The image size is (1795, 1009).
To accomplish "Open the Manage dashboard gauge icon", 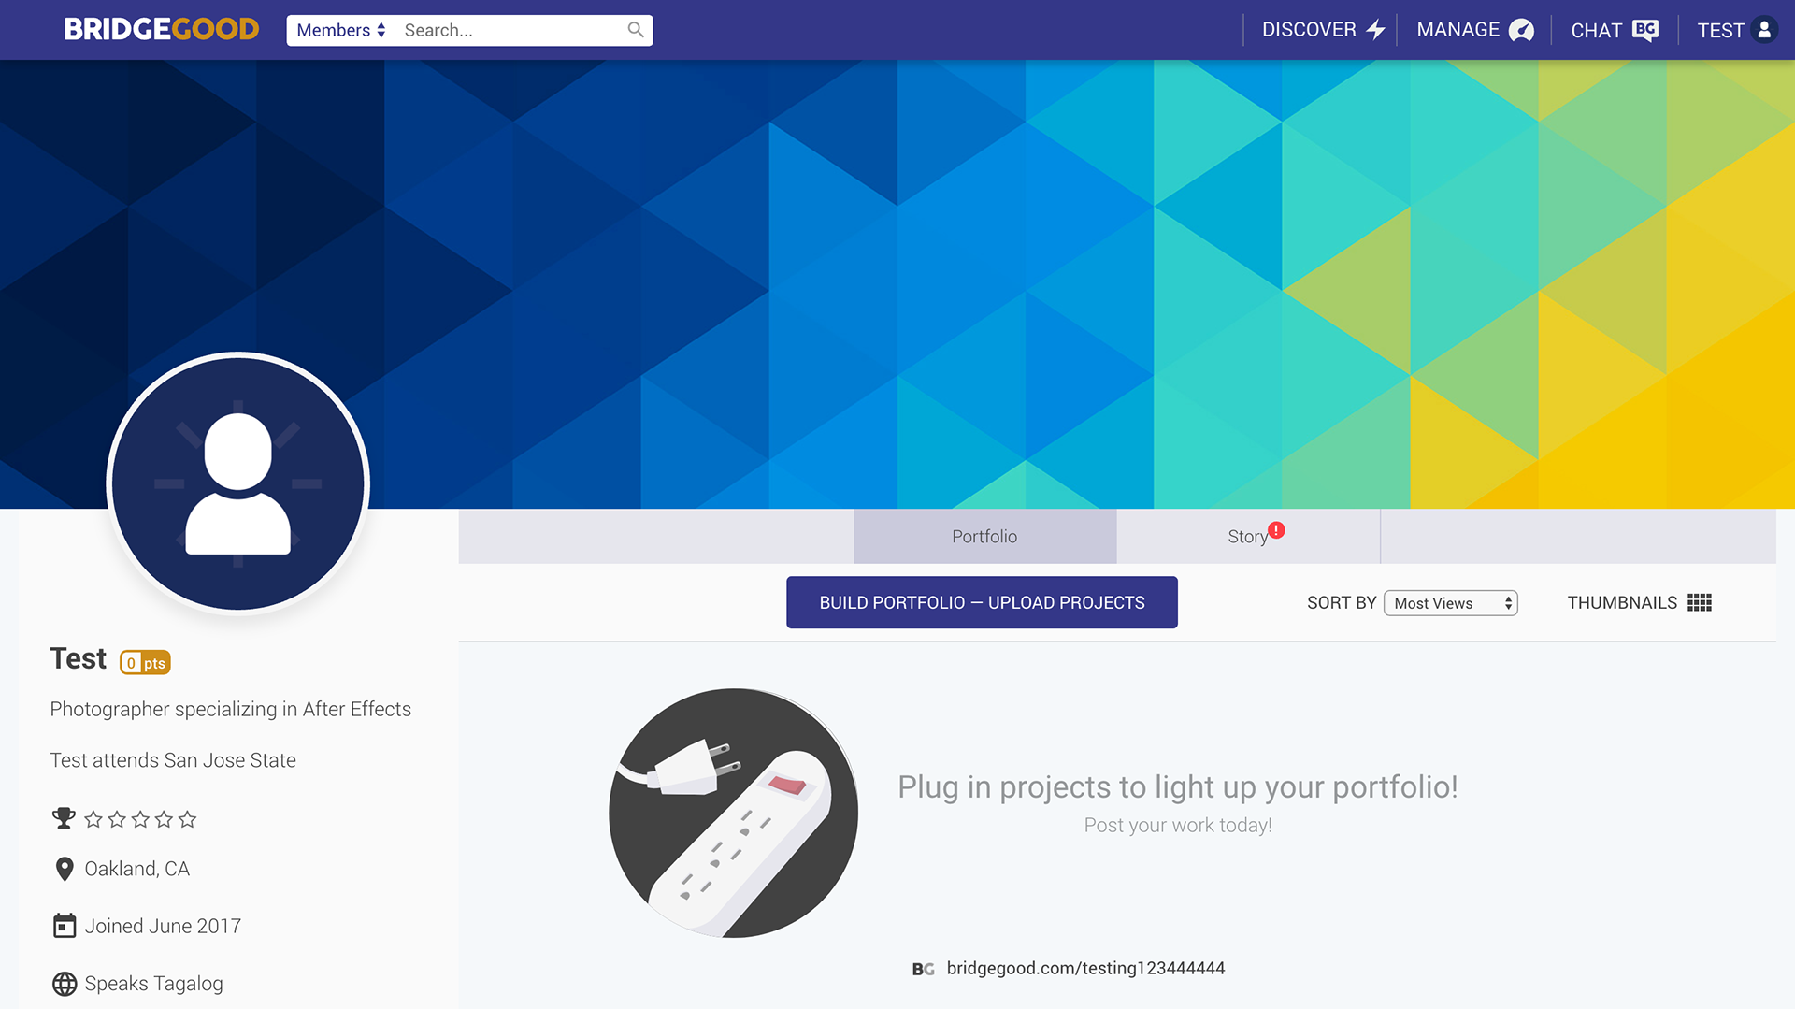I will [x=1522, y=30].
